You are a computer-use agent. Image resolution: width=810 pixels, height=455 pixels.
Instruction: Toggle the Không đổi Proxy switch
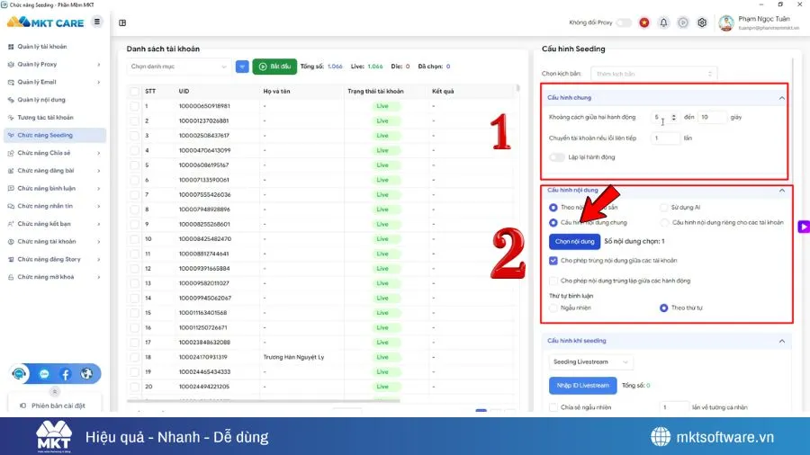coord(624,22)
